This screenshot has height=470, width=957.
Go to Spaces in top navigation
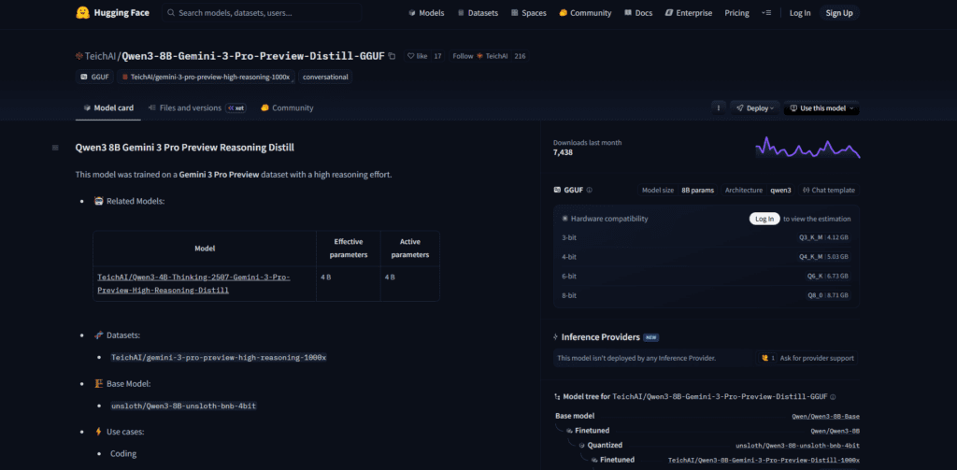529,13
